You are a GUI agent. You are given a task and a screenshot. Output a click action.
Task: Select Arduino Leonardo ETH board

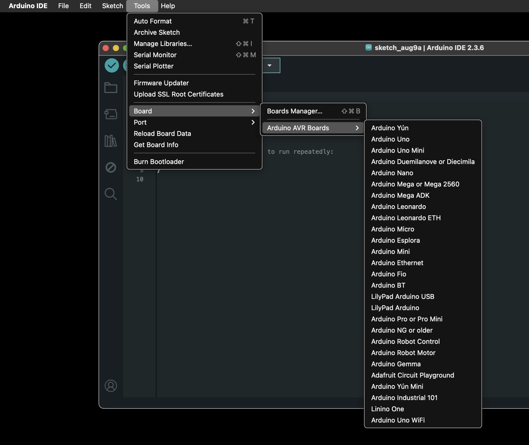(x=423, y=218)
